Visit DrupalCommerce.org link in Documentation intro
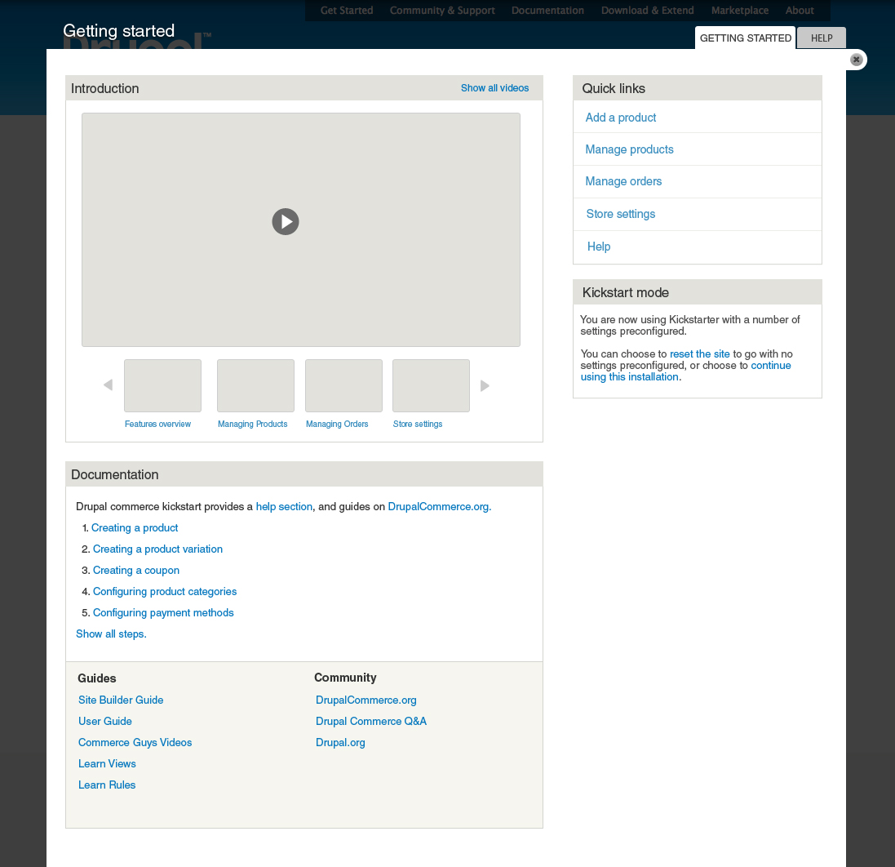This screenshot has height=867, width=895. click(438, 507)
